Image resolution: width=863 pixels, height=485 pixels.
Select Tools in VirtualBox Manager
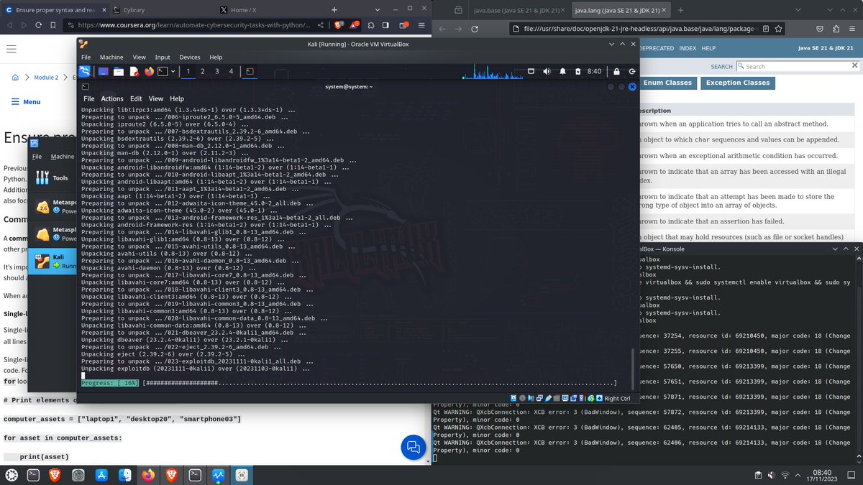[53, 177]
